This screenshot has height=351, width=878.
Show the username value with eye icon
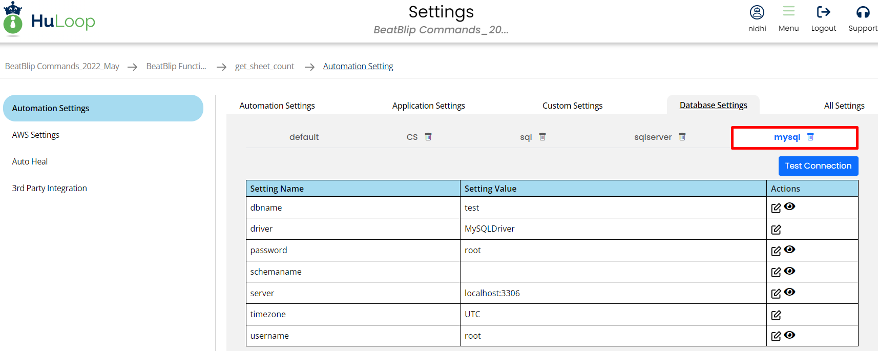[x=789, y=335]
